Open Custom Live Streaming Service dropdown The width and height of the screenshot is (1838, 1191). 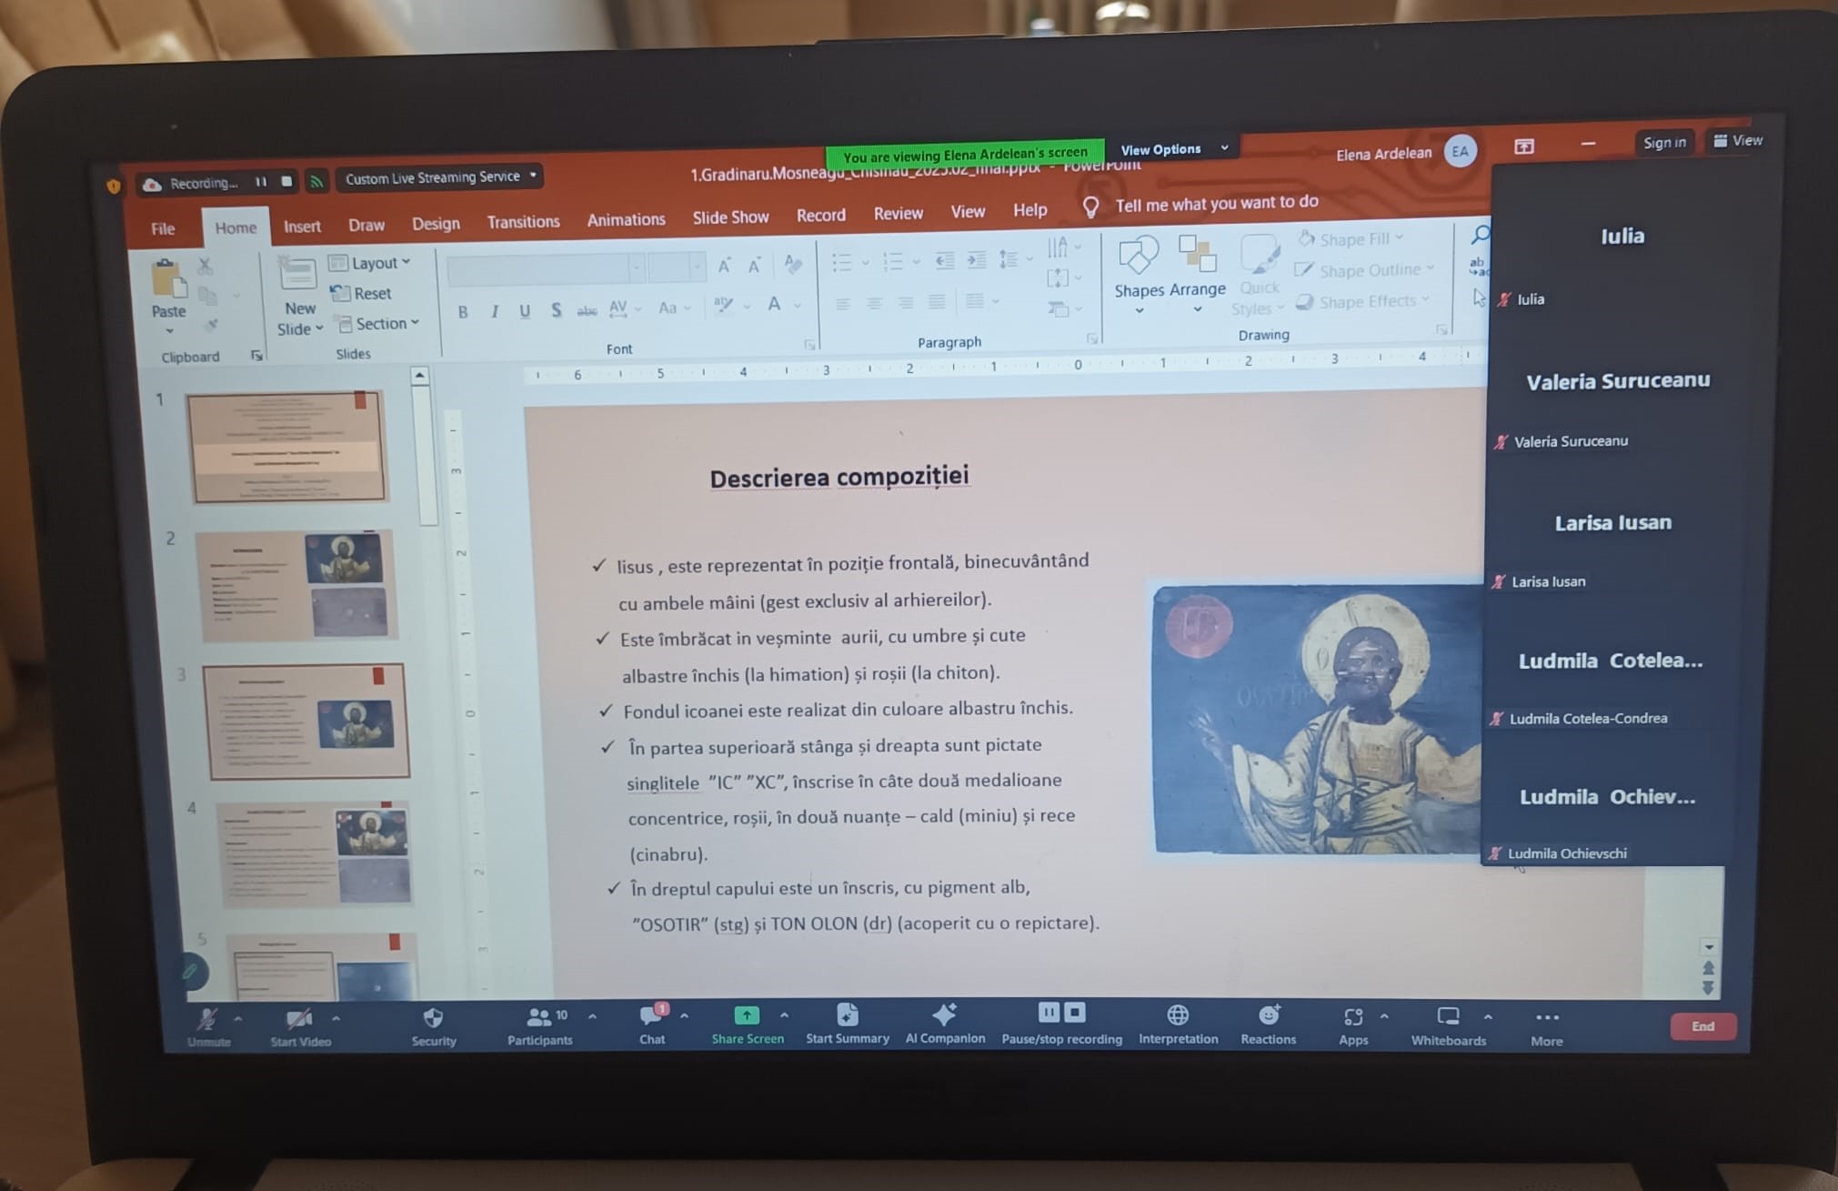coord(439,177)
